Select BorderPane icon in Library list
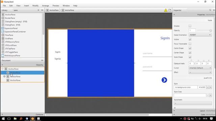This screenshot has height=121, width=216. tap(3, 18)
